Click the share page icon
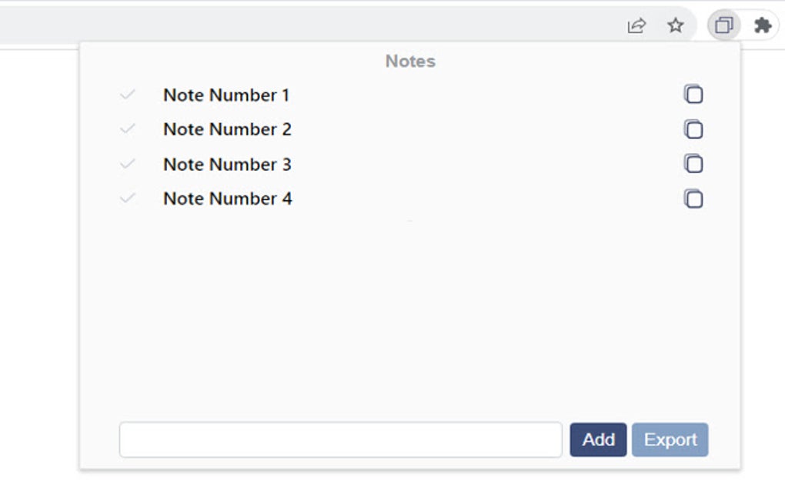This screenshot has height=491, width=785. coord(636,26)
